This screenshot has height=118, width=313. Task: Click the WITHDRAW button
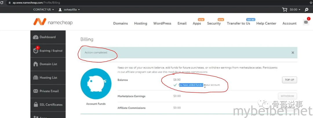tap(287, 96)
